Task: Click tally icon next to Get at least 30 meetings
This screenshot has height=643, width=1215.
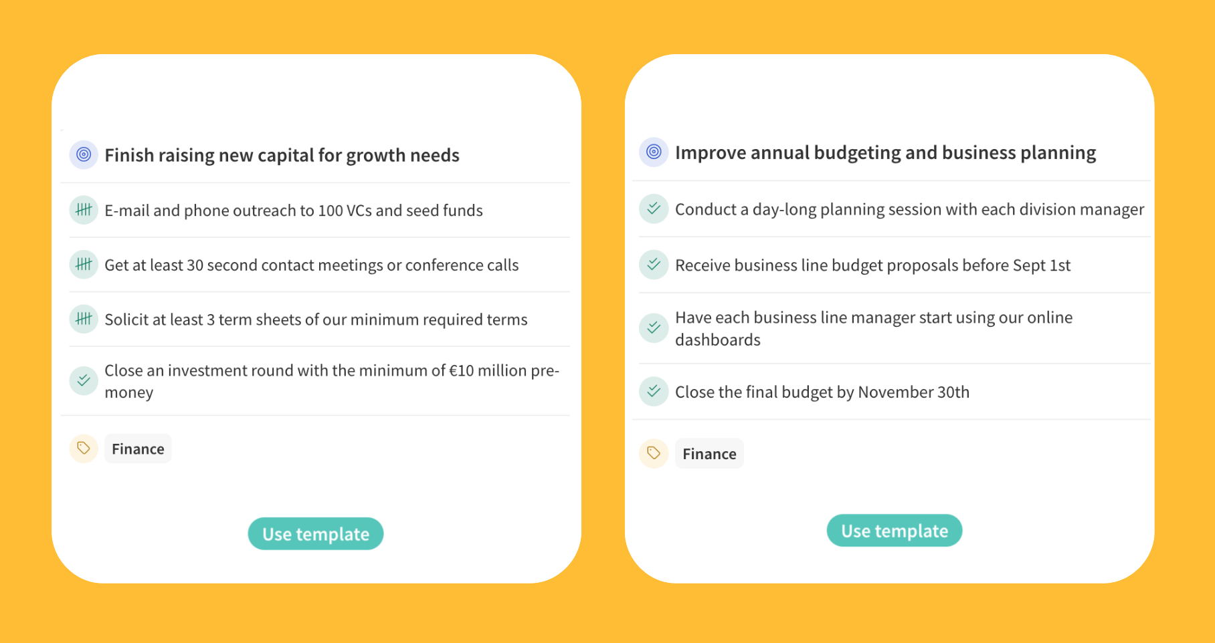Action: [x=84, y=265]
